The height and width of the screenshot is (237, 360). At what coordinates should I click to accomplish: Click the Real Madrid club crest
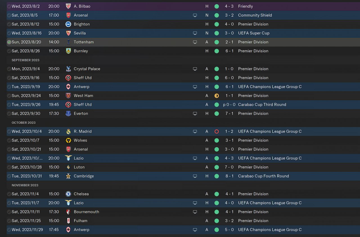click(68, 131)
